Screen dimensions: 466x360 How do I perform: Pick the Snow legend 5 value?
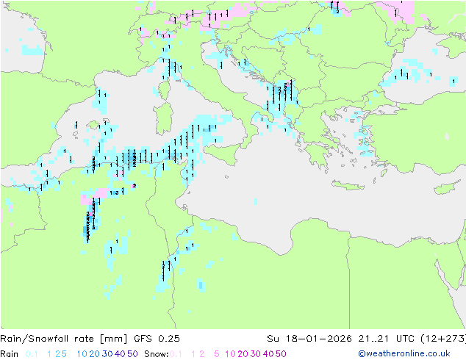(217, 354)
